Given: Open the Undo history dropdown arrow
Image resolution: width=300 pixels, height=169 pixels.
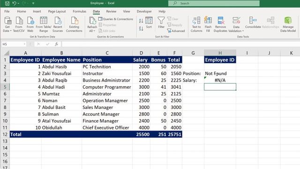Looking at the screenshot, I should pos(18,3).
